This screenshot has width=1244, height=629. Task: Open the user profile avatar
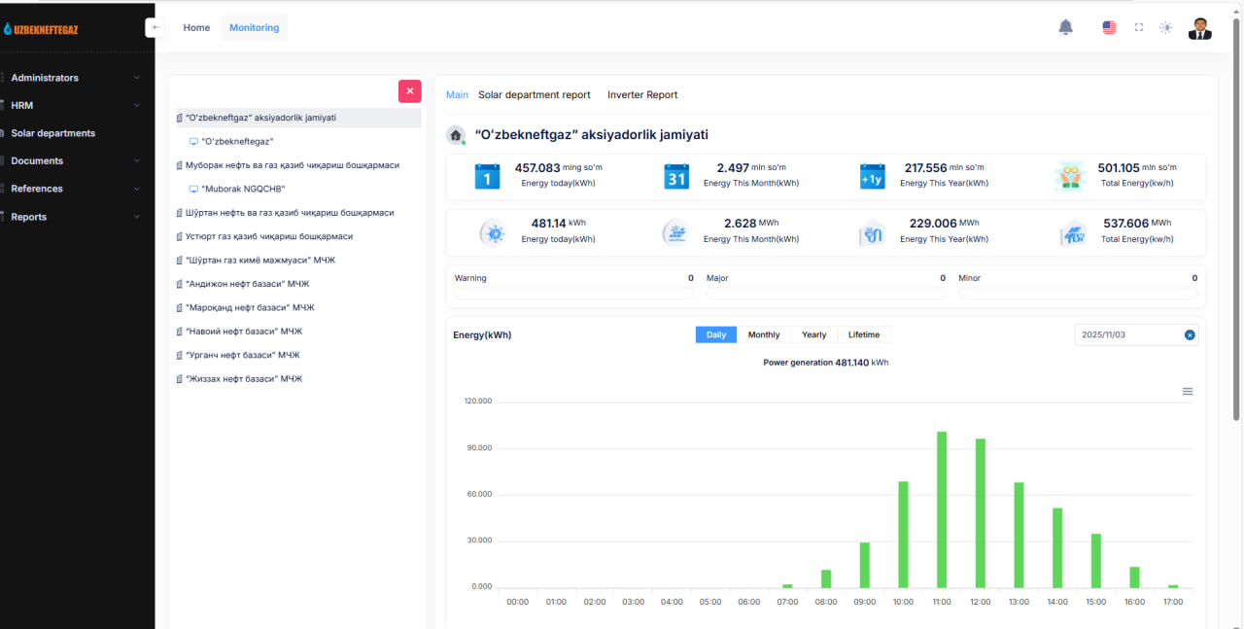[x=1200, y=27]
